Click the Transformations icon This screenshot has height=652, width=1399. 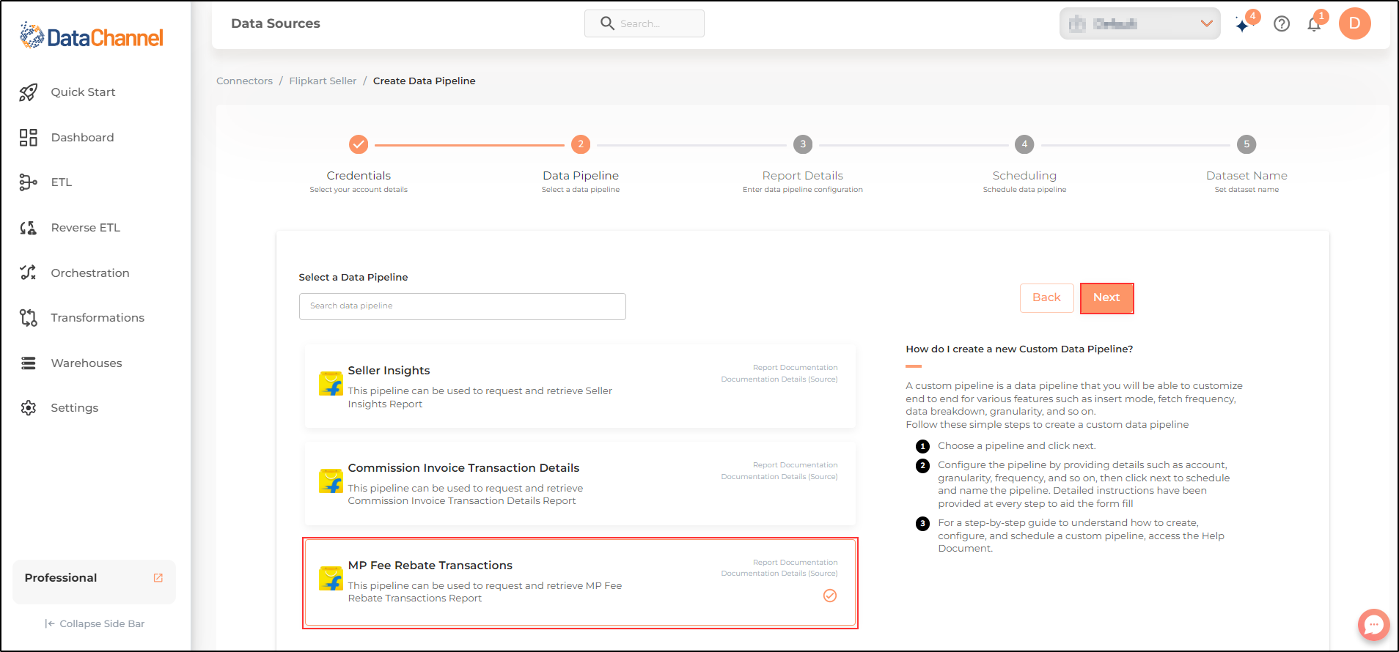29,318
